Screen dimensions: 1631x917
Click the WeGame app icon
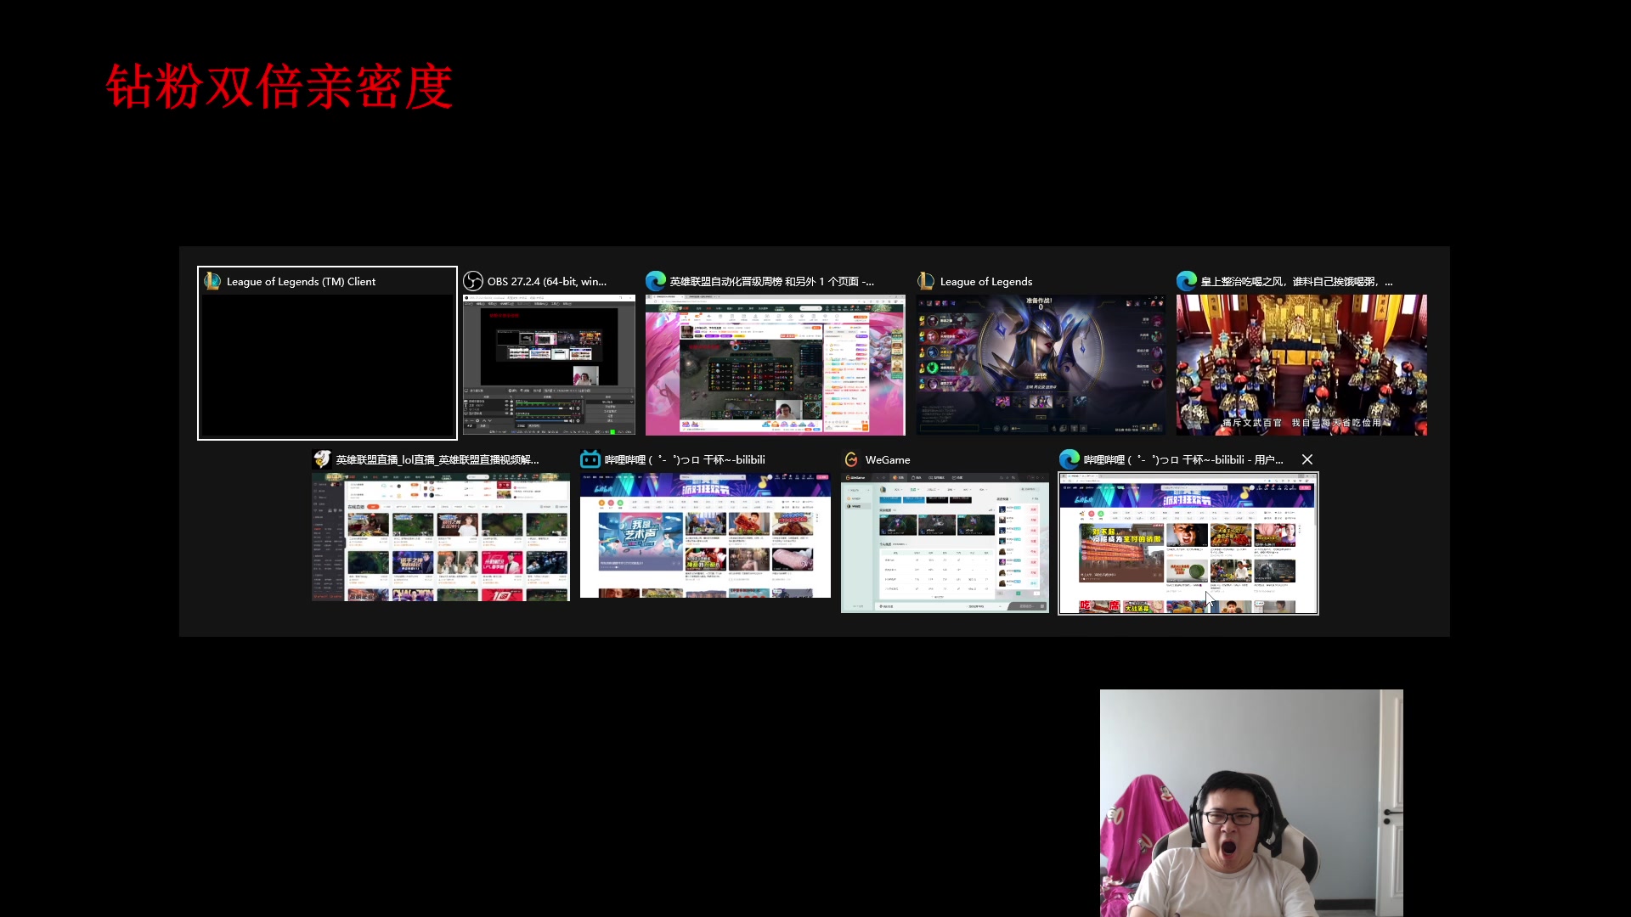(851, 459)
